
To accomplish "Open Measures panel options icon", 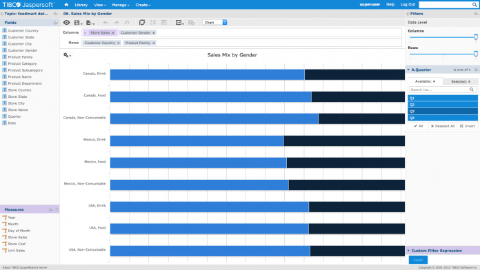I will pyautogui.click(x=51, y=210).
